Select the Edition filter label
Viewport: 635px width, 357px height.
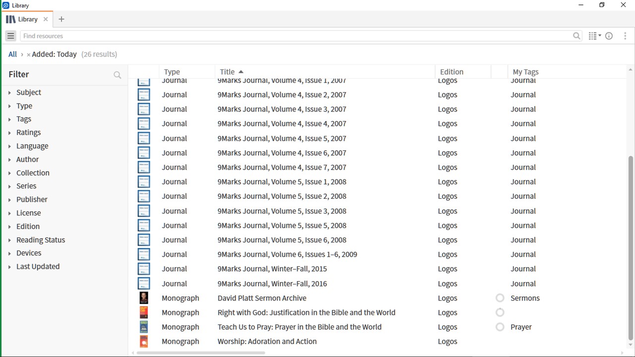pyautogui.click(x=28, y=226)
